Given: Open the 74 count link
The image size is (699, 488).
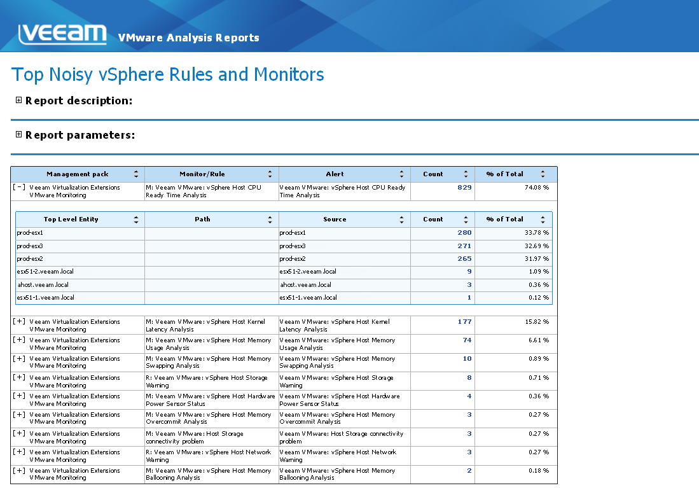Looking at the screenshot, I should click(x=467, y=340).
